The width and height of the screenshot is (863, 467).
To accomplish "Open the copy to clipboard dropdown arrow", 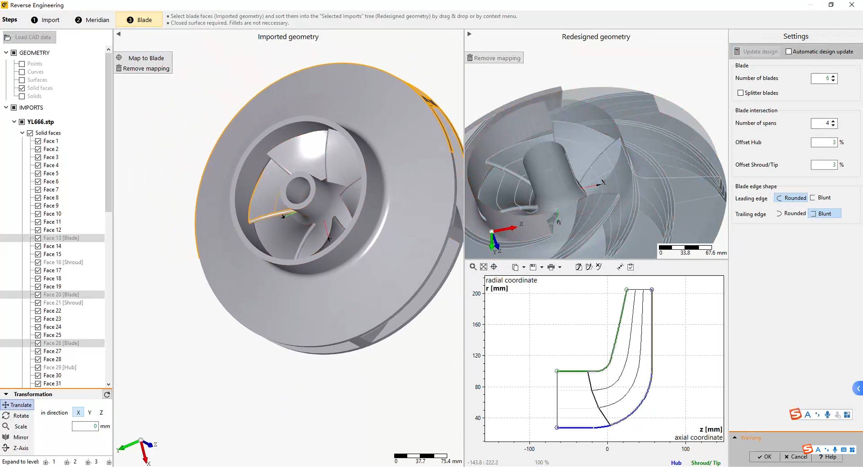I will pos(524,267).
